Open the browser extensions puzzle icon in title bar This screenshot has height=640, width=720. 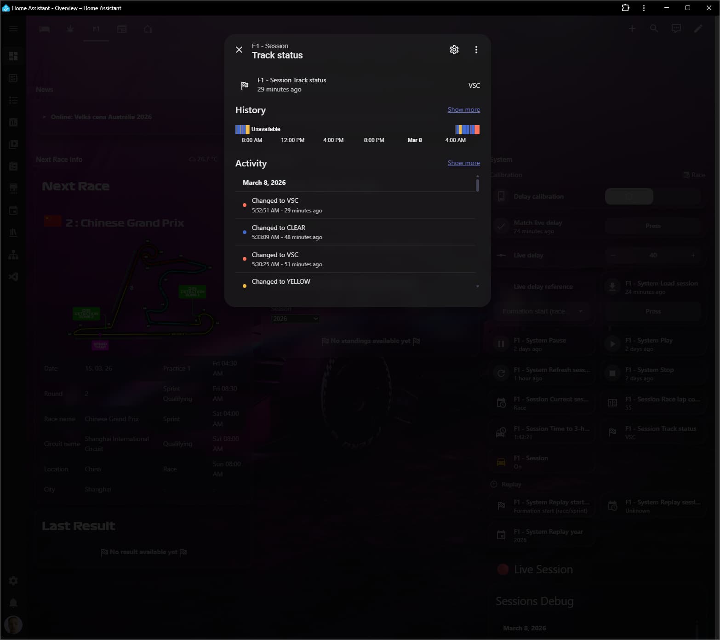(625, 8)
